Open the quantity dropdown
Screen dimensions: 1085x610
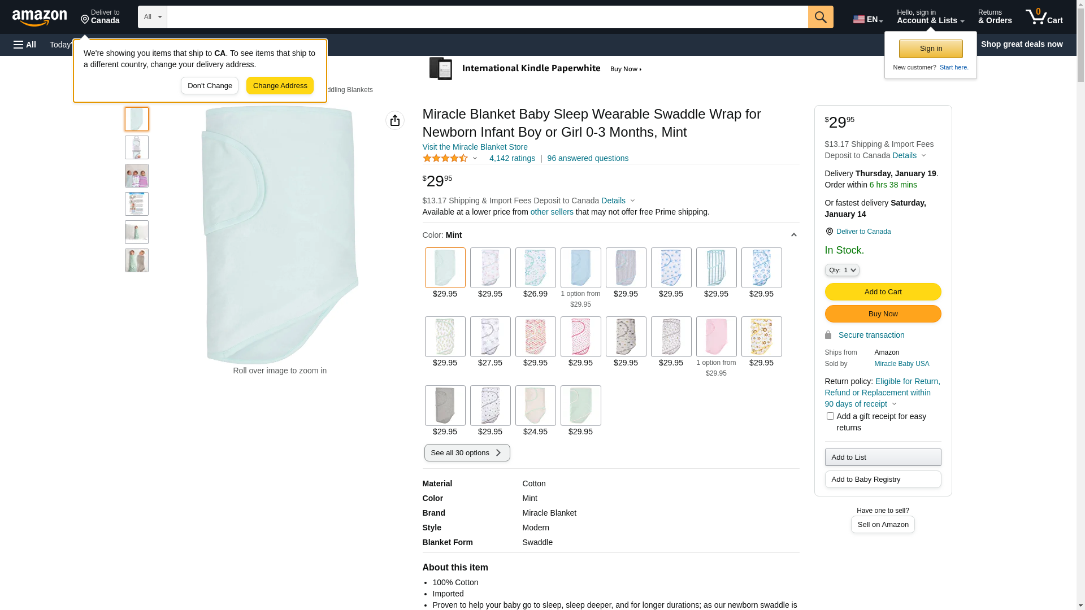click(842, 271)
